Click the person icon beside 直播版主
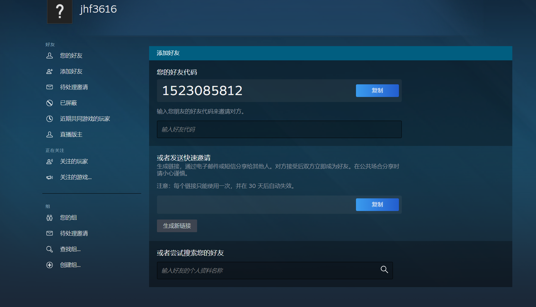The height and width of the screenshot is (307, 536). point(50,135)
